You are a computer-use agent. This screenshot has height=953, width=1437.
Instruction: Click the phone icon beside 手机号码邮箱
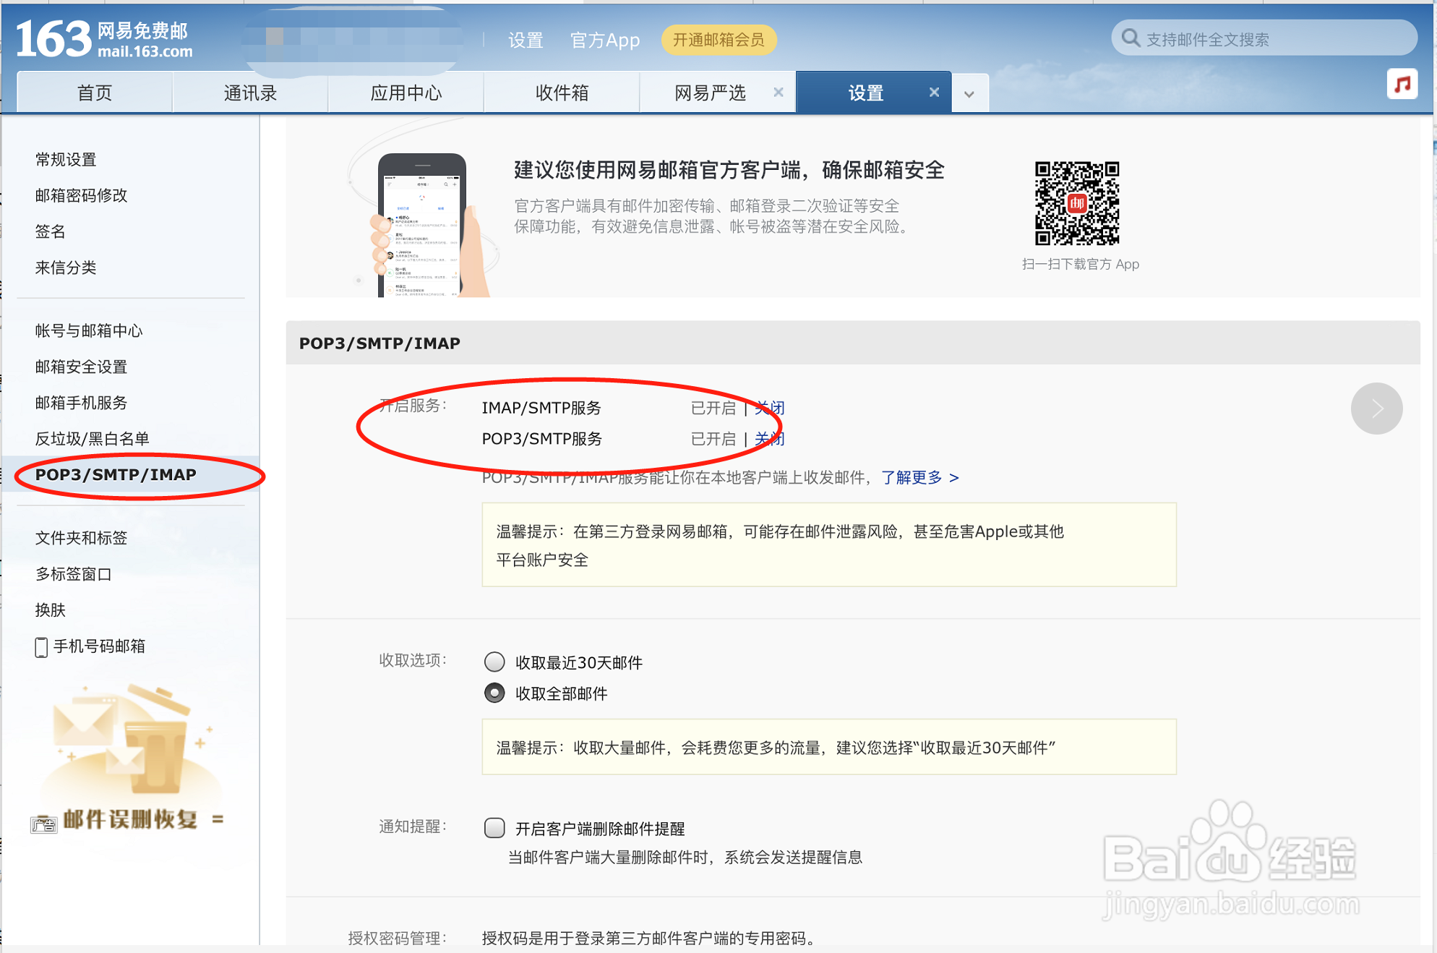[41, 647]
